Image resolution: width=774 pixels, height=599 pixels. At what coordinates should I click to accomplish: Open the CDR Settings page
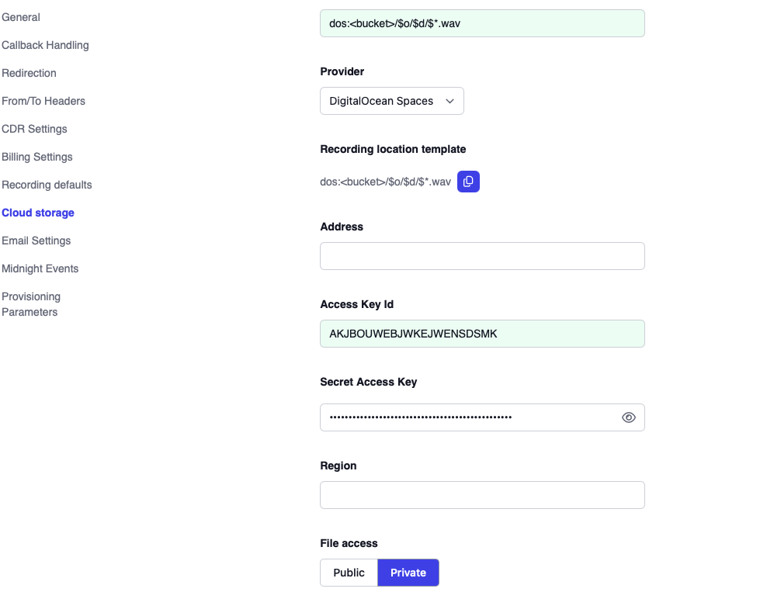point(34,129)
